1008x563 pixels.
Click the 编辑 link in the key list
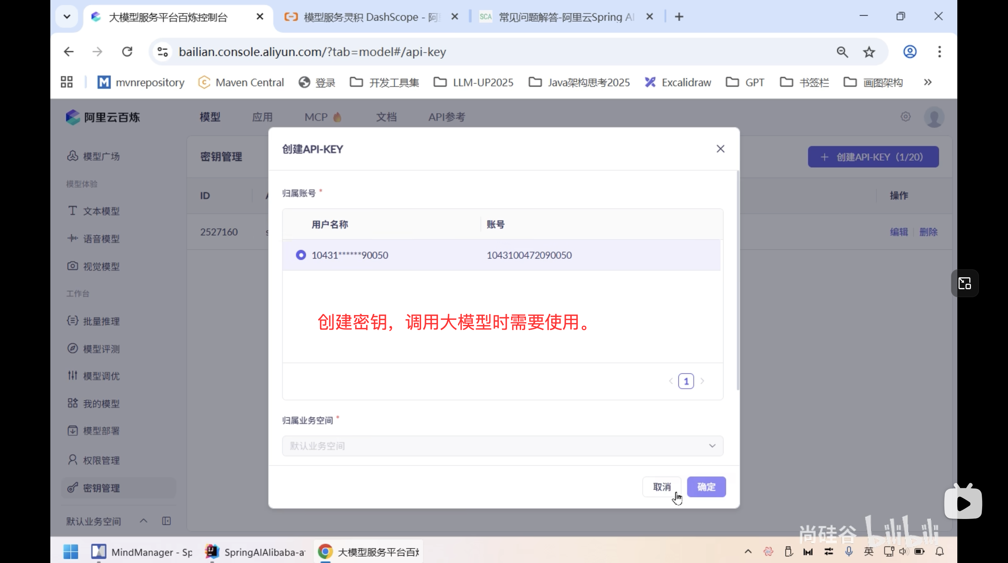tap(899, 232)
